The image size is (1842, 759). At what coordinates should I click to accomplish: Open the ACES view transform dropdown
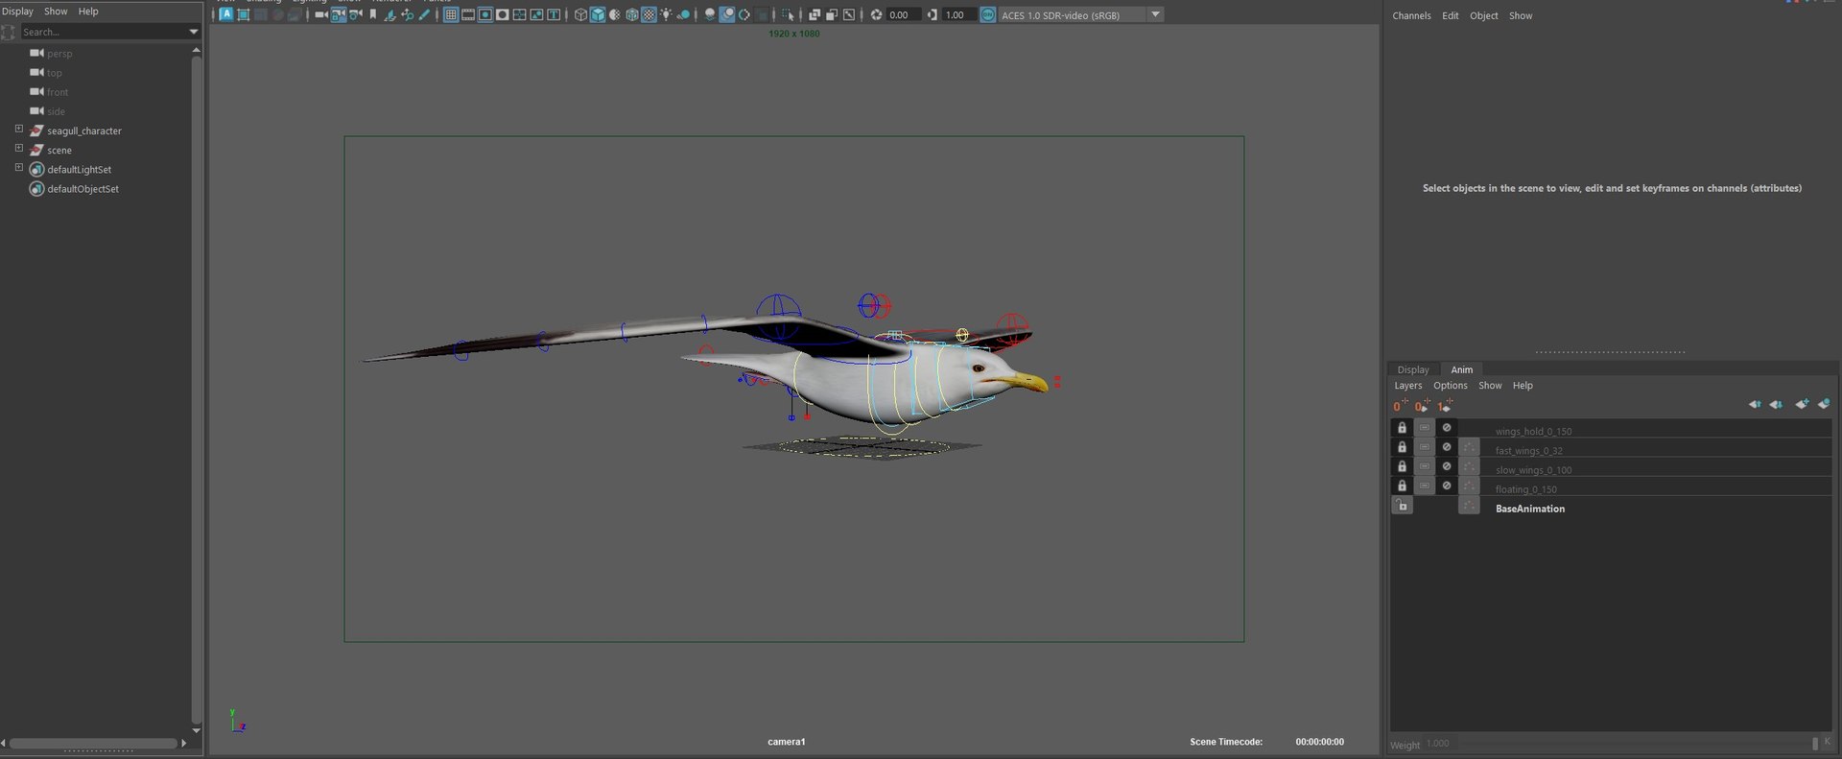tap(1156, 14)
